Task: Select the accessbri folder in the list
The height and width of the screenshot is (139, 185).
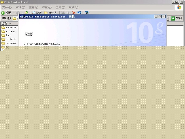Action: (x=10, y=27)
